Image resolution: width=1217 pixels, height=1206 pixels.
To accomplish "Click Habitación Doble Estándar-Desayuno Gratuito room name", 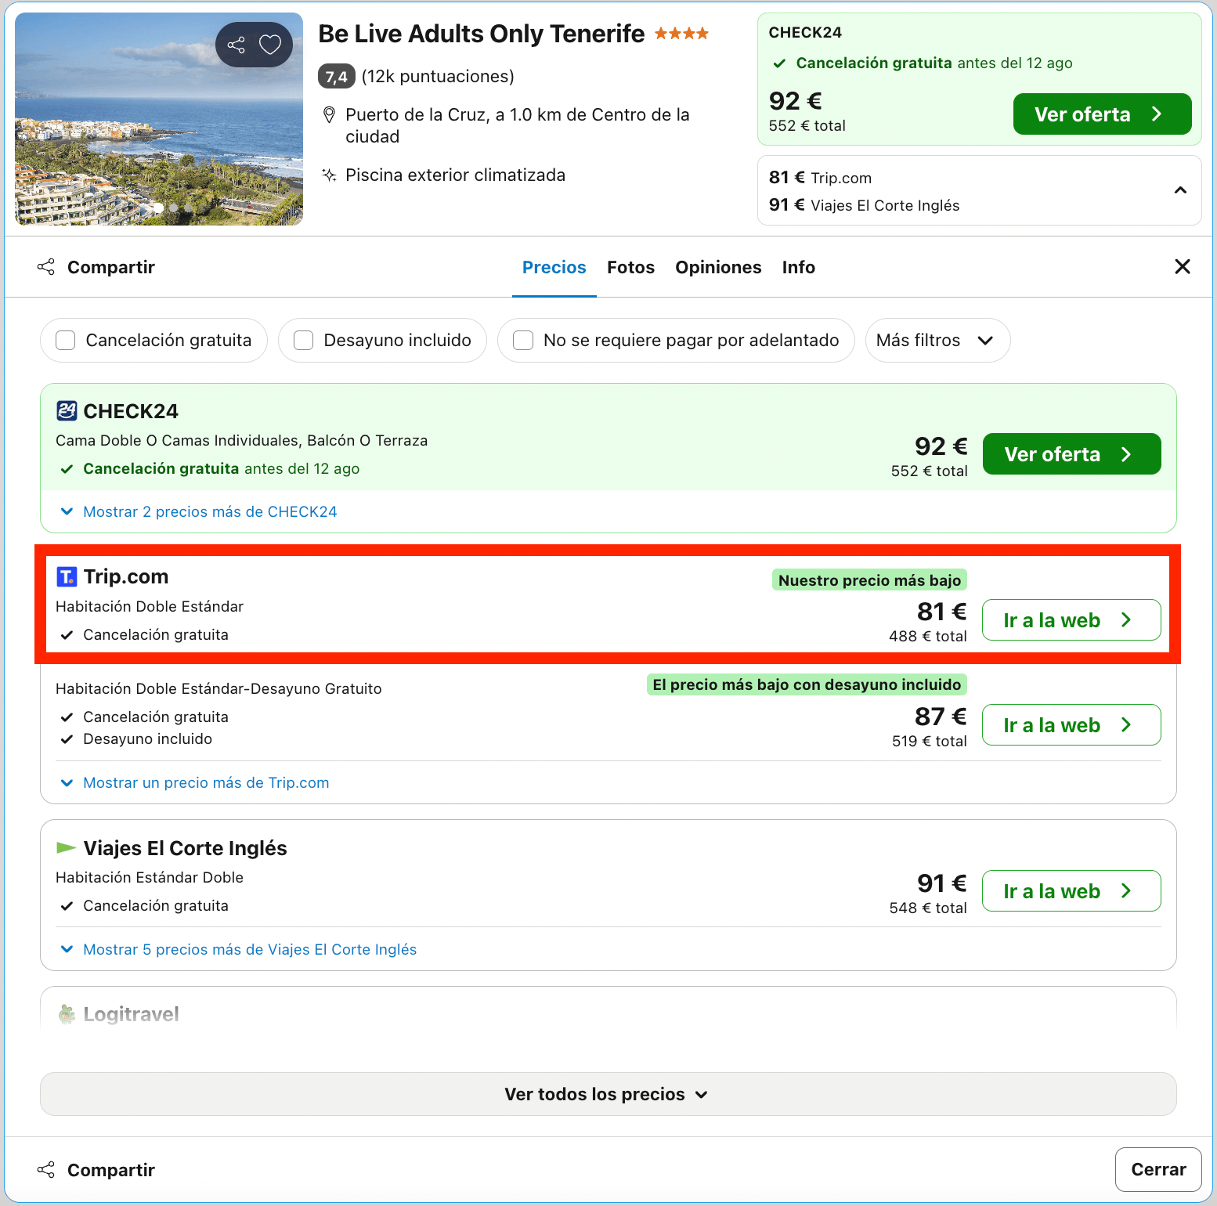I will tap(218, 688).
